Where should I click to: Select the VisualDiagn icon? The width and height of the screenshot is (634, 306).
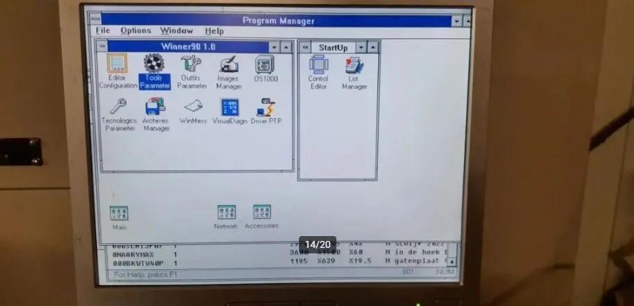(230, 107)
